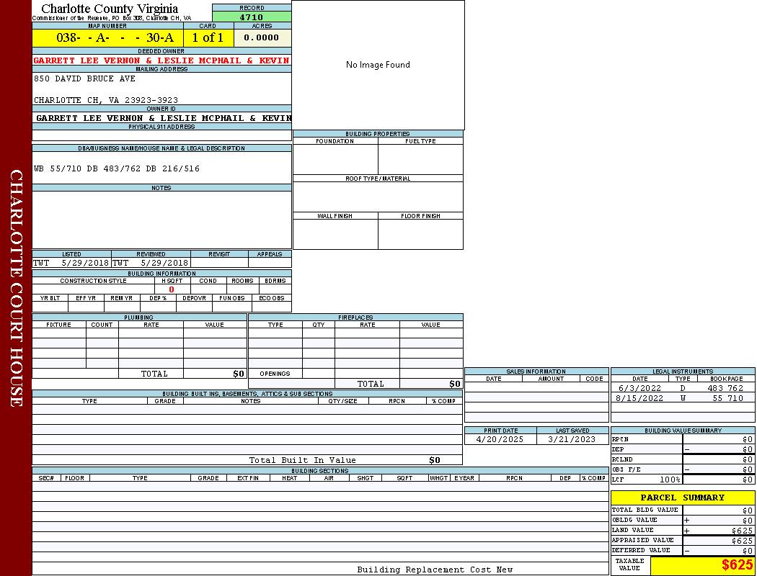Click the record number 4710 field

point(252,17)
